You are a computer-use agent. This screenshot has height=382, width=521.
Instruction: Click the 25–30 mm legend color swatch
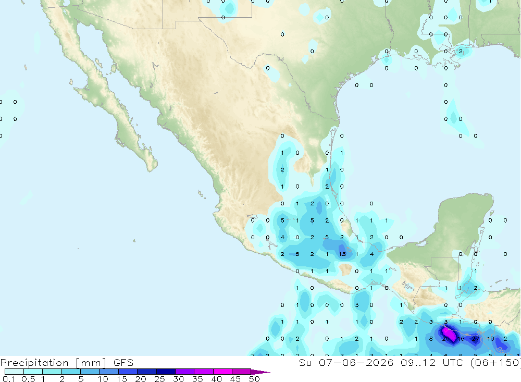(166, 372)
